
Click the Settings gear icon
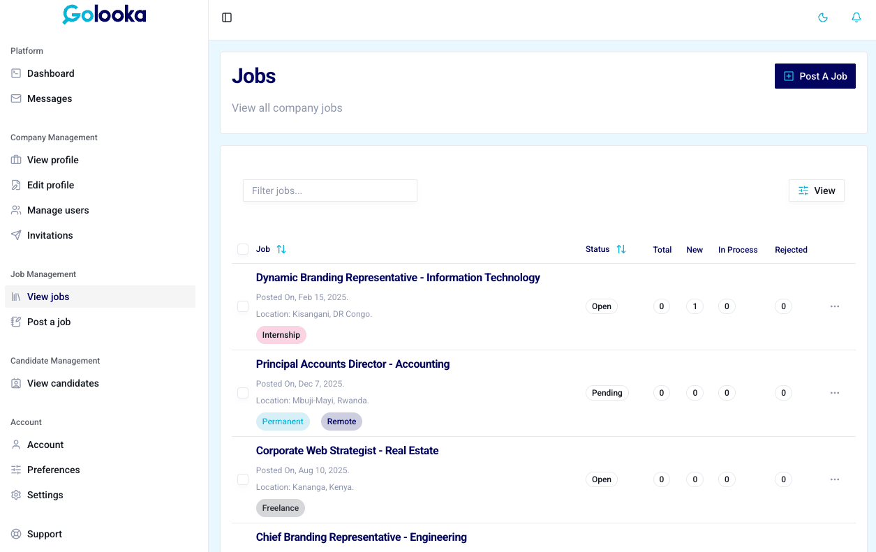point(16,495)
